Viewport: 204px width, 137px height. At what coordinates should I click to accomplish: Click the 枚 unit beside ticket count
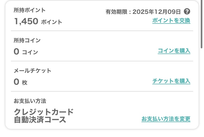(x=24, y=83)
